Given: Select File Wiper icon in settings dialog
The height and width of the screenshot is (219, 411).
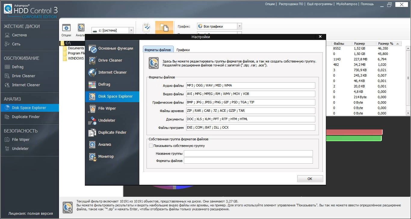Looking at the screenshot, I should tap(93, 108).
